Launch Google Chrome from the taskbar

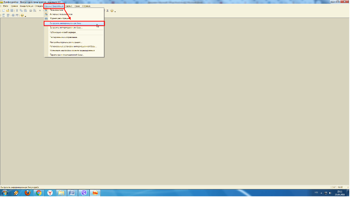[39, 193]
